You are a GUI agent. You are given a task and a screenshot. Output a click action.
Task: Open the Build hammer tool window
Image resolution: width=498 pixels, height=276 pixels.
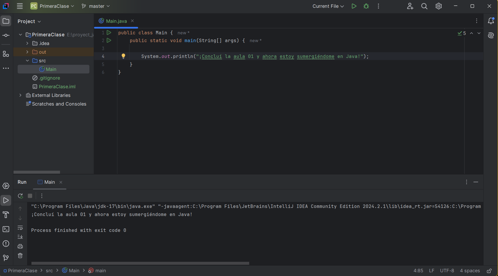(x=6, y=215)
